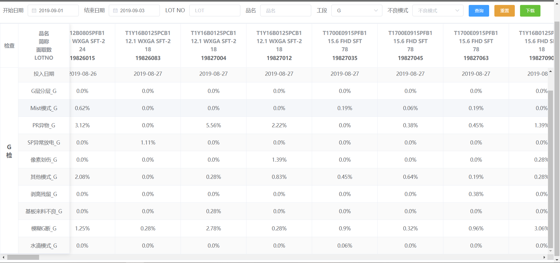This screenshot has height=263, width=560.
Task: Click the column header for LOT 19827035
Action: [345, 45]
